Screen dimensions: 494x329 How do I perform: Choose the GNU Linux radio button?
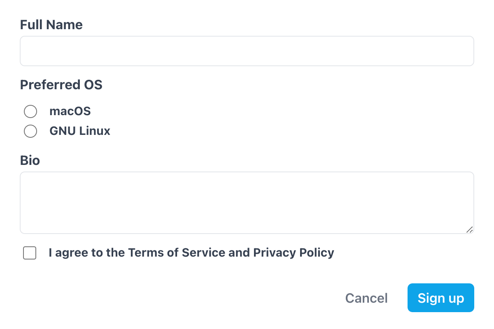point(30,131)
